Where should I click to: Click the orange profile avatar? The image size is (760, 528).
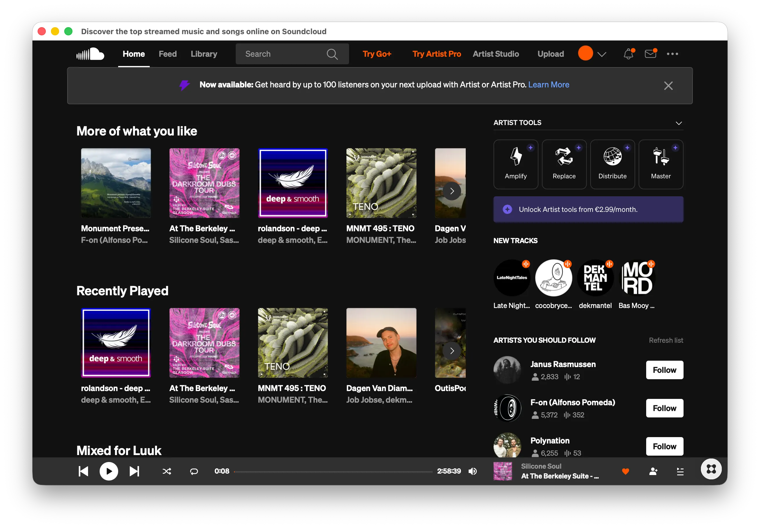tap(585, 54)
